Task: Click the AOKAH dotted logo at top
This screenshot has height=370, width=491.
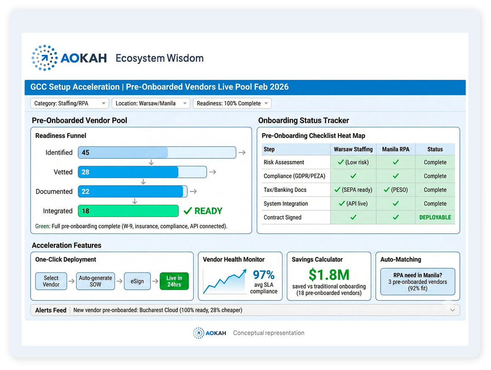Action: [x=45, y=57]
